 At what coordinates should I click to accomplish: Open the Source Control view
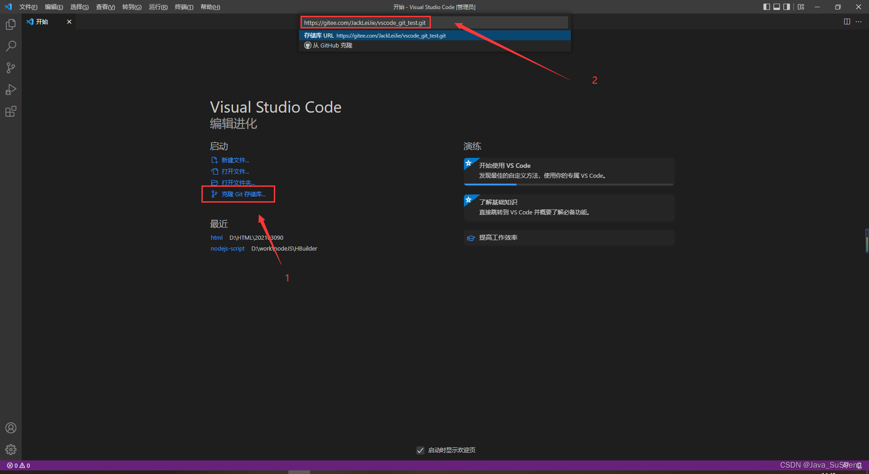11,68
